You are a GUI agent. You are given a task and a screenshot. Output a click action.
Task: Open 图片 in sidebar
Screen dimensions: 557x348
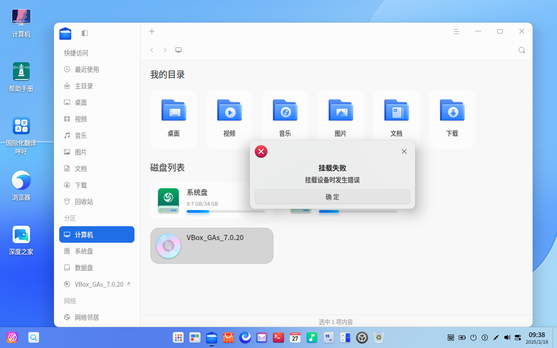click(x=97, y=152)
